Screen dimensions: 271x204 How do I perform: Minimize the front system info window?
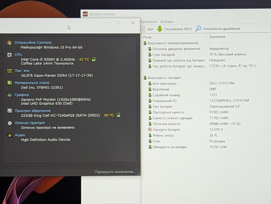(104, 23)
